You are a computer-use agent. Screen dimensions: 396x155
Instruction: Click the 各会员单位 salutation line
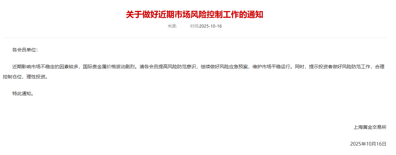point(25,50)
